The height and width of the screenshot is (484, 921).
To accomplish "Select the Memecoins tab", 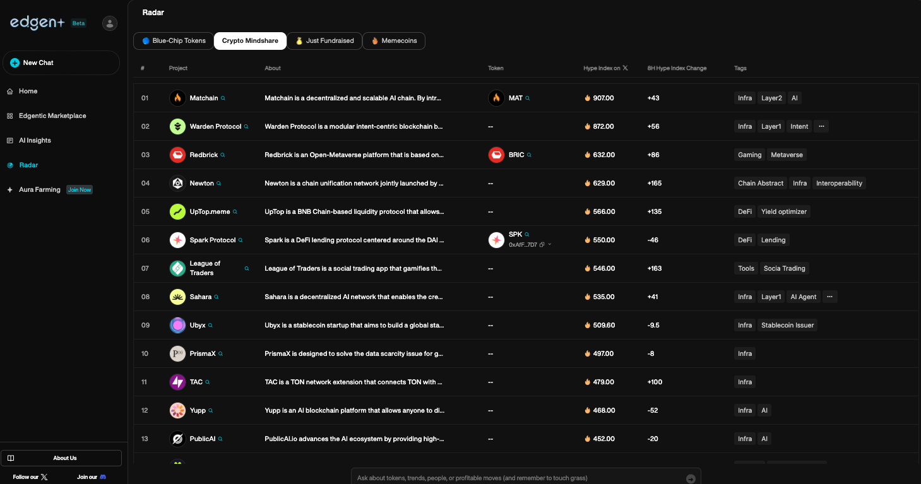I will coord(394,41).
